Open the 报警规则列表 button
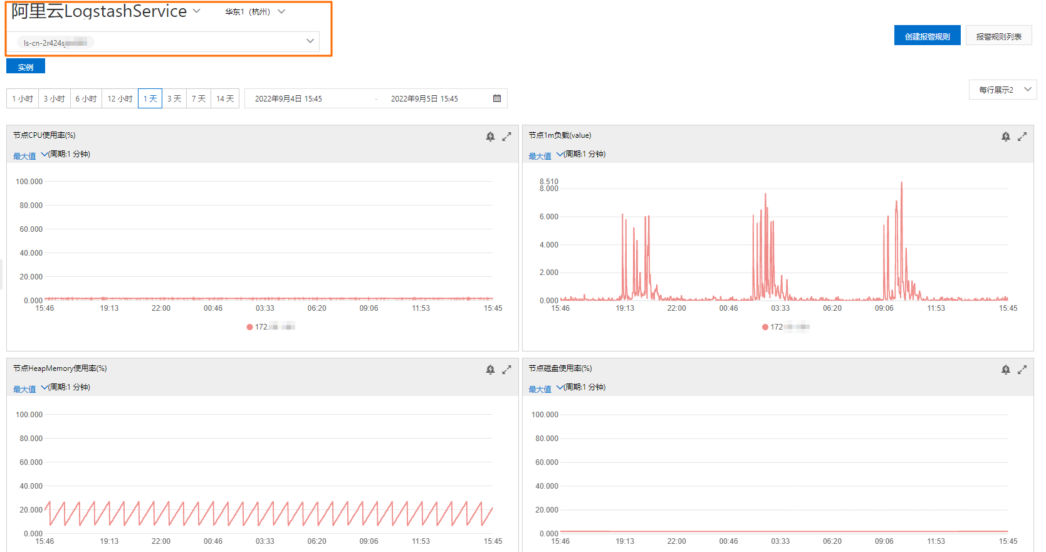 click(998, 36)
